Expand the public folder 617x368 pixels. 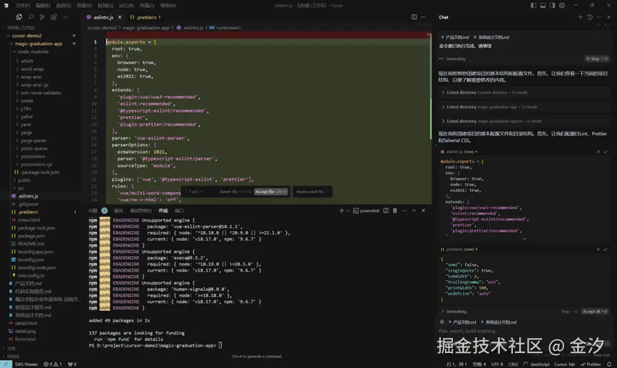24,180
